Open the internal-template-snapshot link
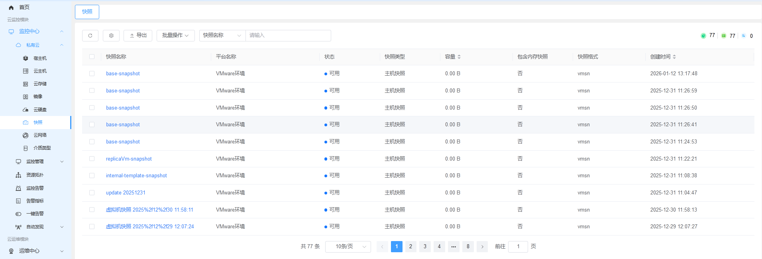 (136, 176)
